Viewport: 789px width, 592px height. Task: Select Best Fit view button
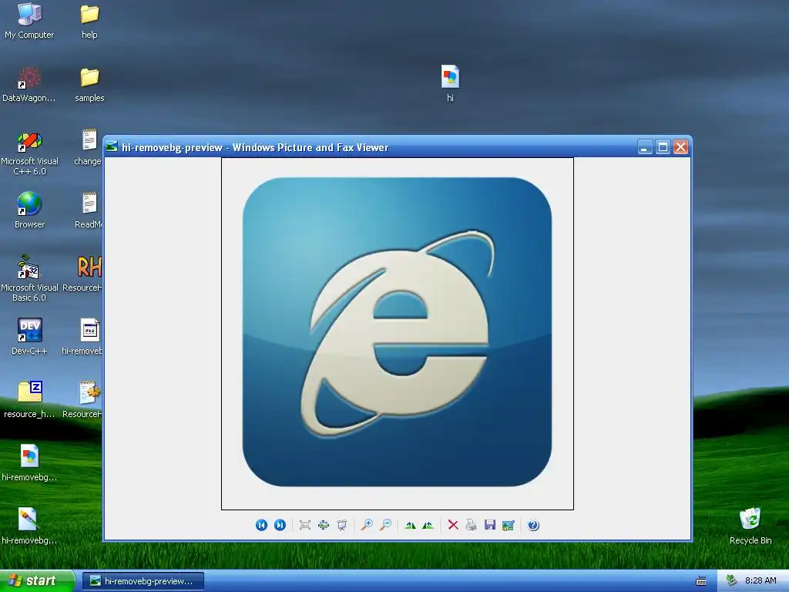304,525
